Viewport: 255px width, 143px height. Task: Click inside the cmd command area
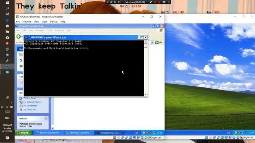(84, 68)
